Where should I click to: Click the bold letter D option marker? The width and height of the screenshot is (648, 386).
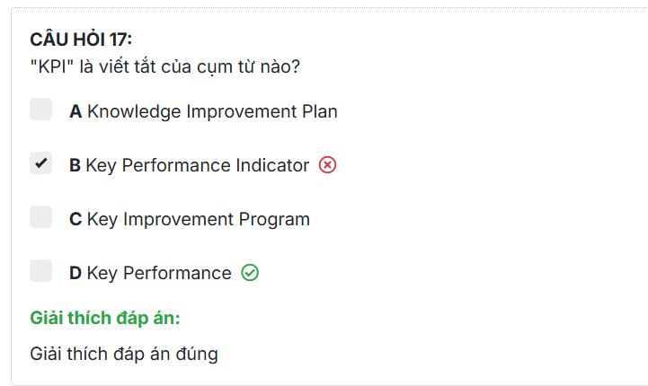point(75,273)
